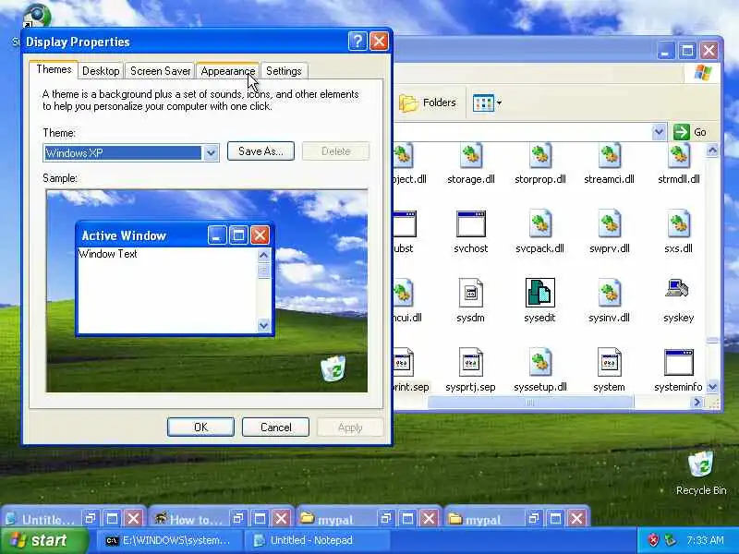
Task: Click the Windows flag logo in Explorer
Action: [703, 73]
